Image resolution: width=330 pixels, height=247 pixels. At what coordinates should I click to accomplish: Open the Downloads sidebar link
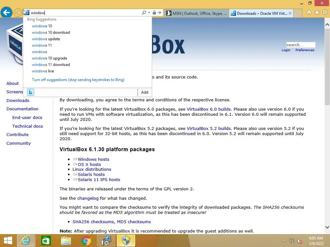pos(18,100)
